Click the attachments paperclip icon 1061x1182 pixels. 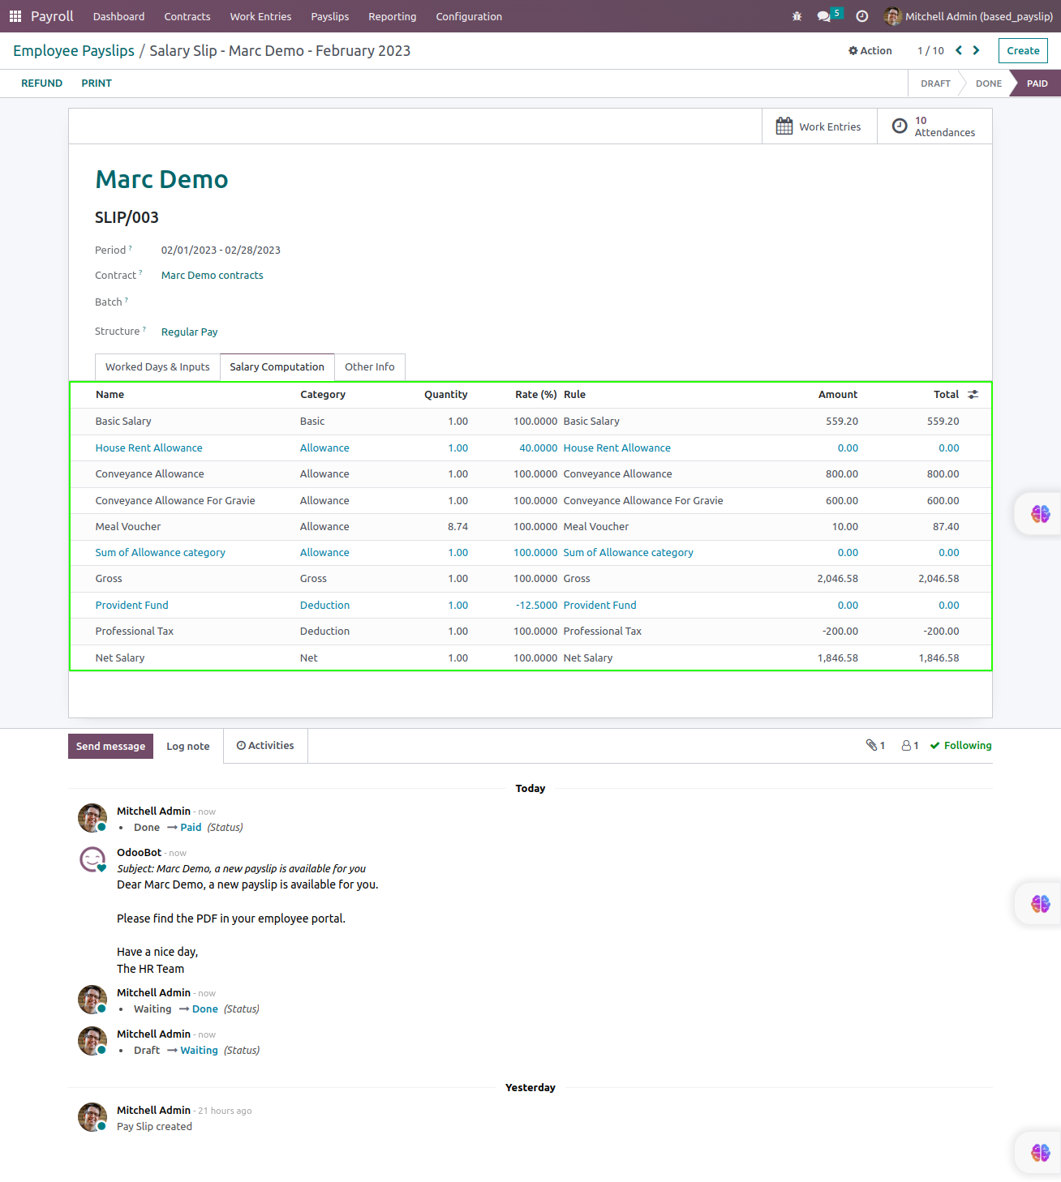871,745
